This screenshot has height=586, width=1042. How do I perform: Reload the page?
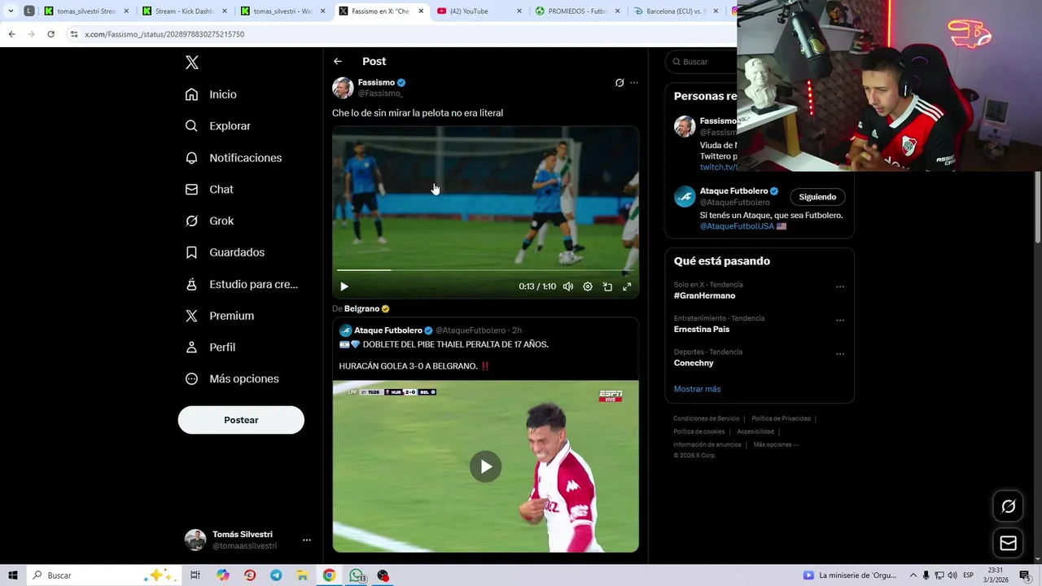[x=50, y=34]
